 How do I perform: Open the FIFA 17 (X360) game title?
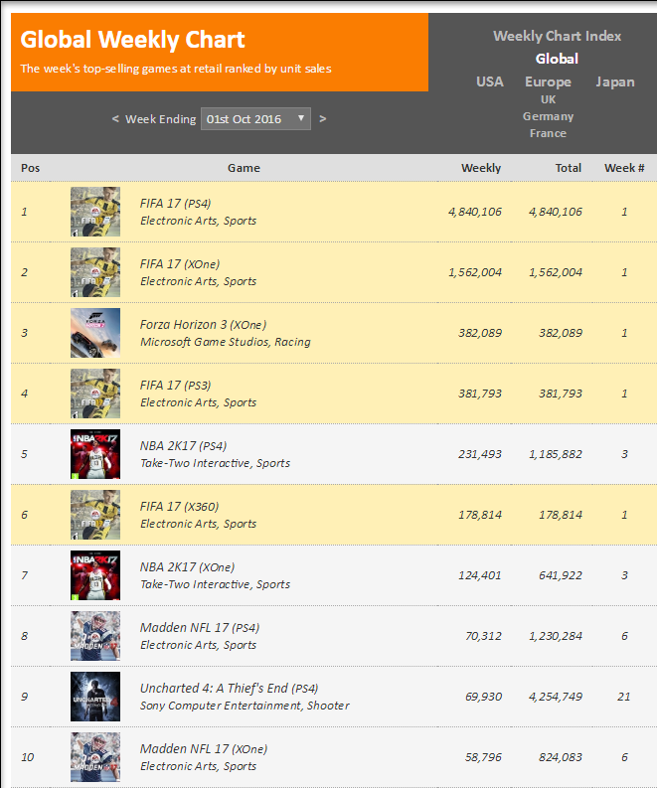(180, 507)
